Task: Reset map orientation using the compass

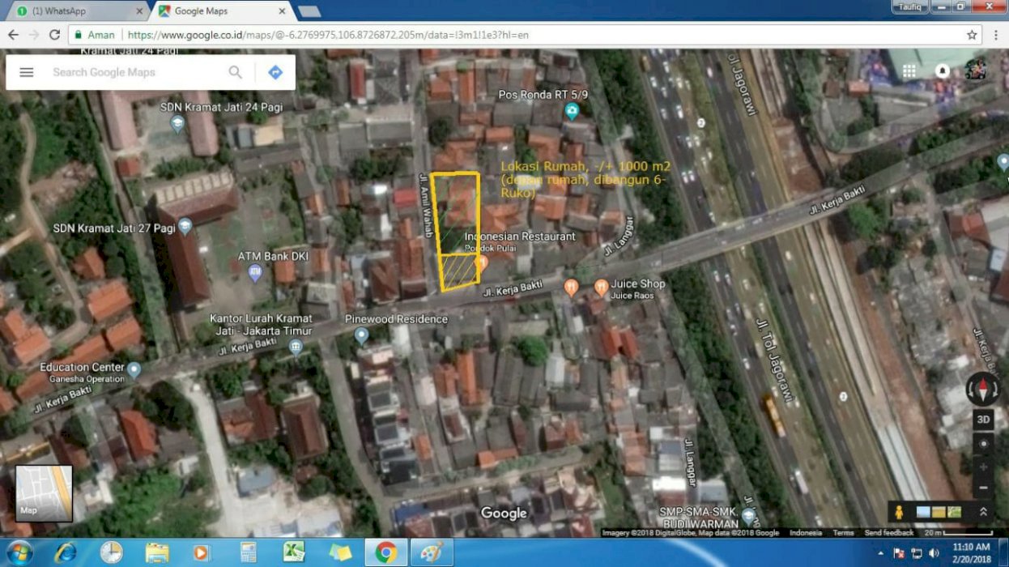Action: point(982,389)
